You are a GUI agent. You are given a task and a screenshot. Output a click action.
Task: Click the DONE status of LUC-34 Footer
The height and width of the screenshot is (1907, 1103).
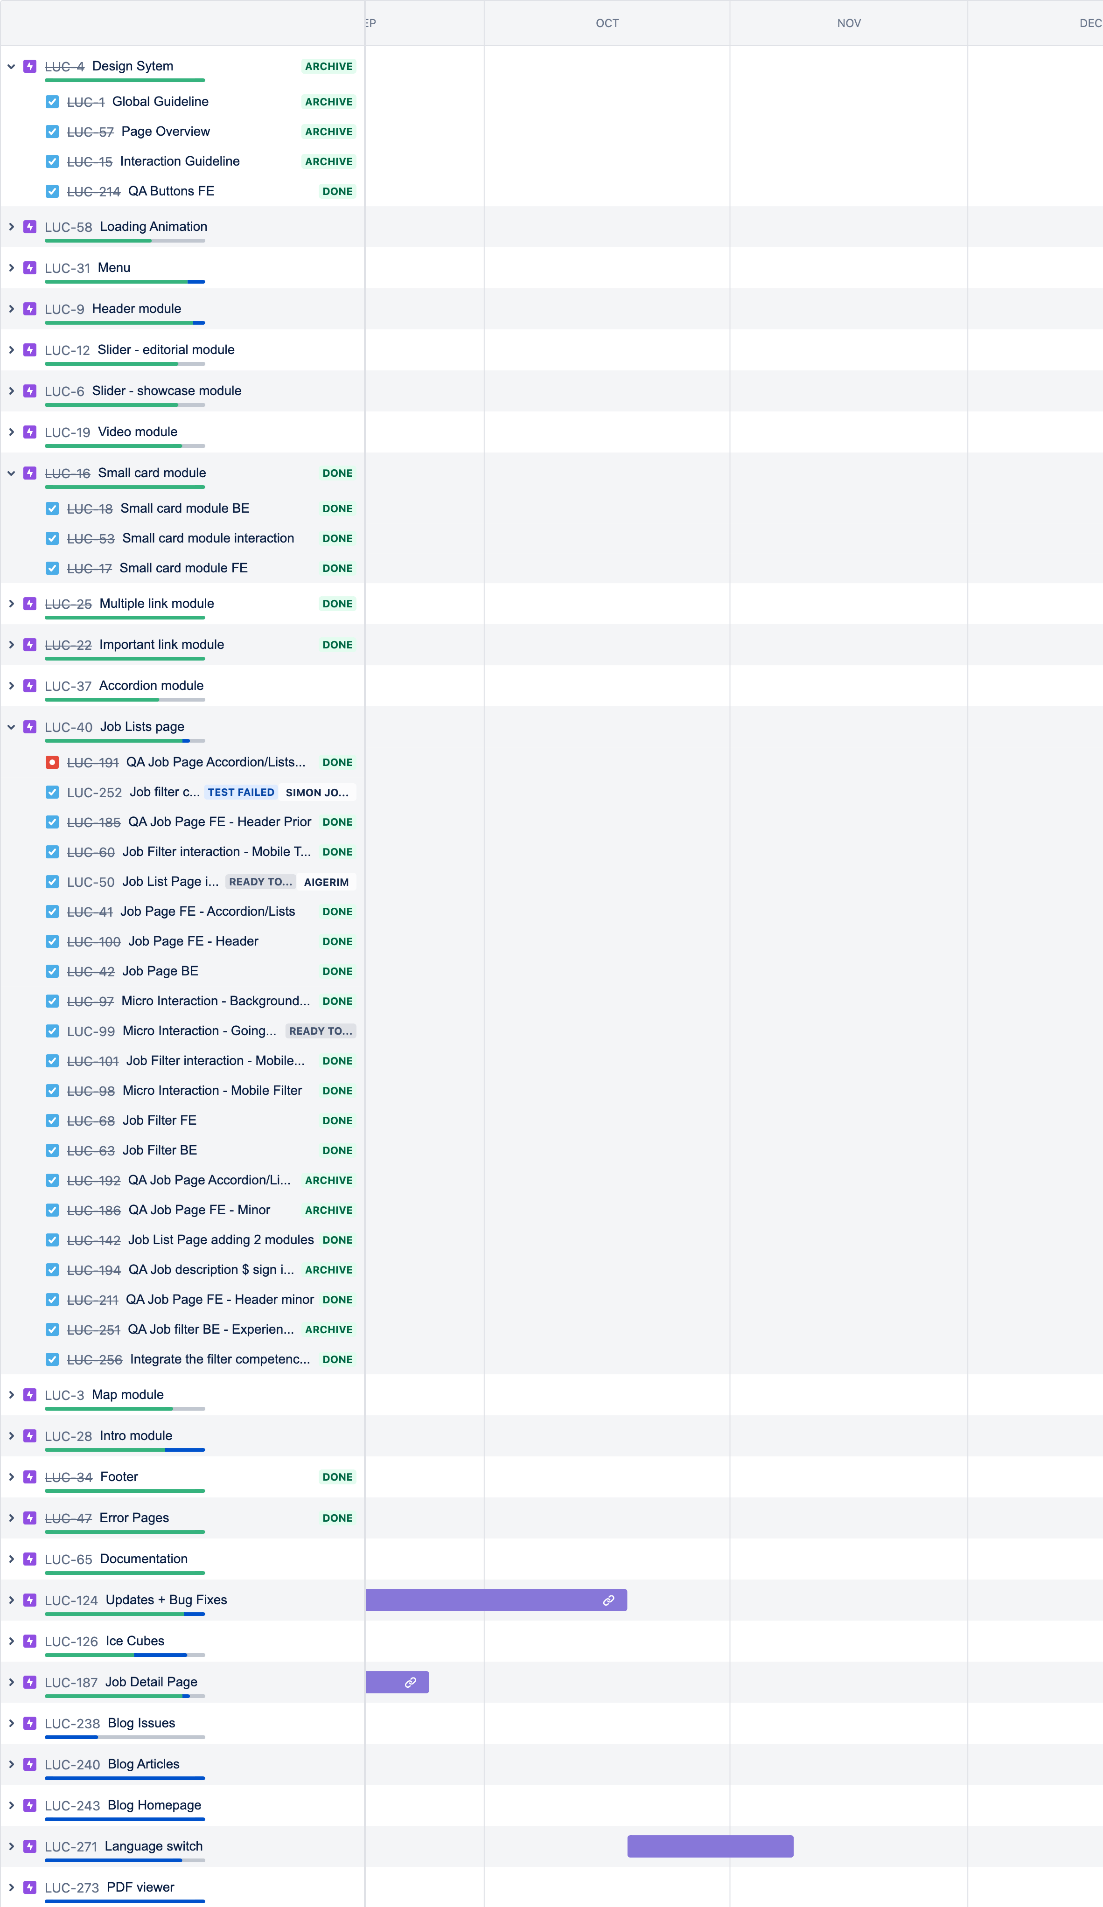[x=338, y=1477]
